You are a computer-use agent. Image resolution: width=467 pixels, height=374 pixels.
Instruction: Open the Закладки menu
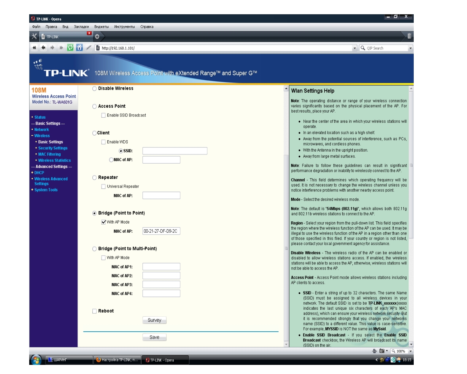point(81,27)
